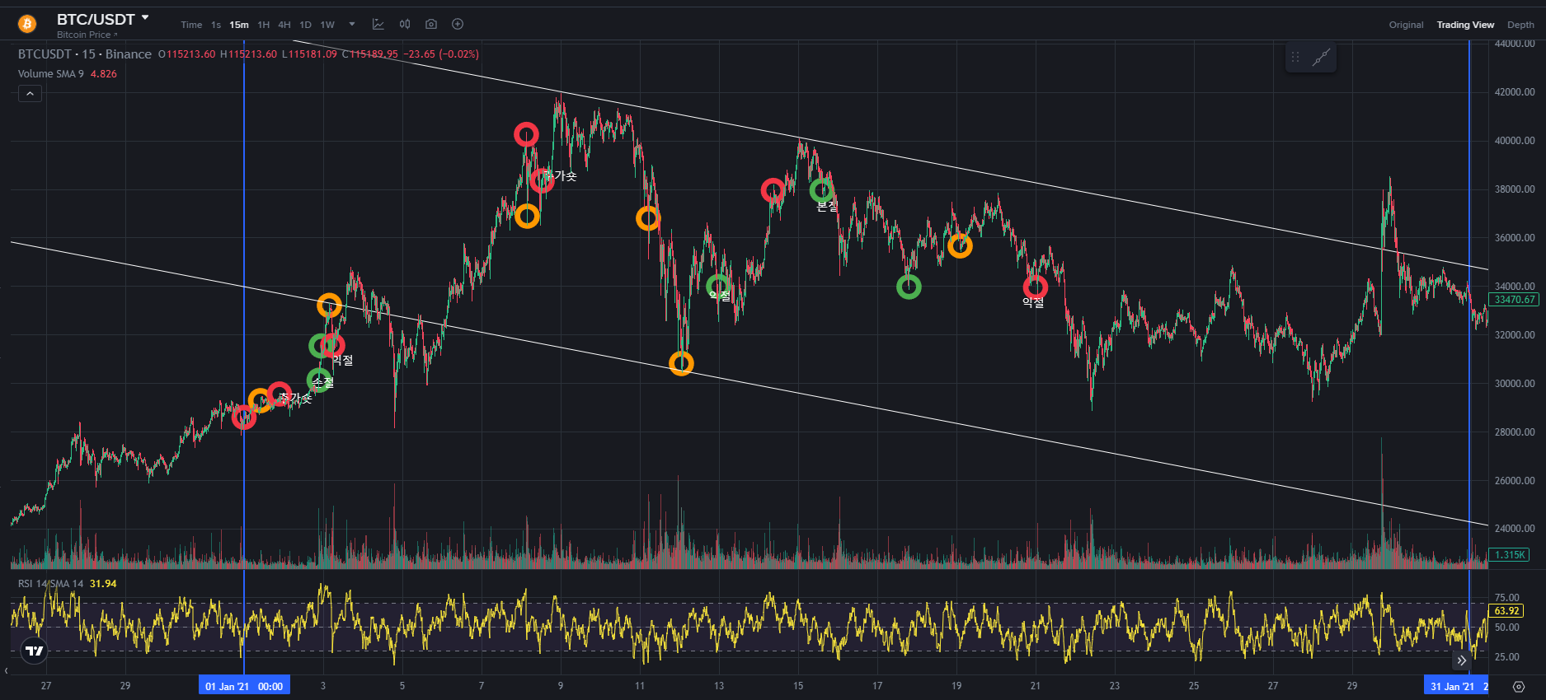Switch chart to 1W interval
The image size is (1546, 700).
point(327,25)
